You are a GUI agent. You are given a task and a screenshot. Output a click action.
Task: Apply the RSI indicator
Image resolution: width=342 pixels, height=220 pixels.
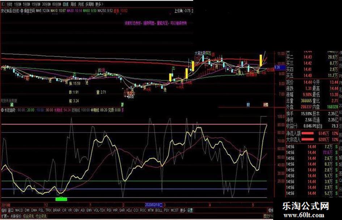pyautogui.click(x=109, y=210)
